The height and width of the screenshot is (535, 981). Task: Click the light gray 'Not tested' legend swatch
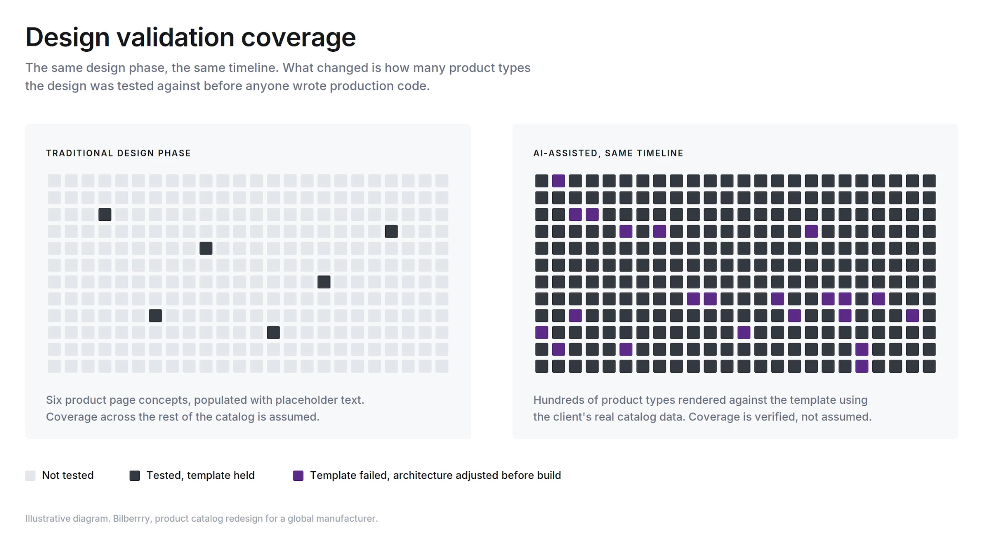pyautogui.click(x=30, y=476)
